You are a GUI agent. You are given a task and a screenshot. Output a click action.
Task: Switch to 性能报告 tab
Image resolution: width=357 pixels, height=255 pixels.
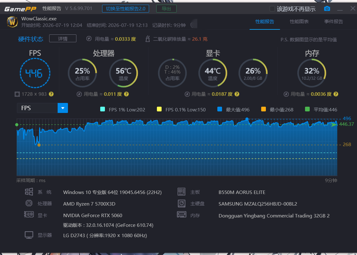(x=265, y=22)
